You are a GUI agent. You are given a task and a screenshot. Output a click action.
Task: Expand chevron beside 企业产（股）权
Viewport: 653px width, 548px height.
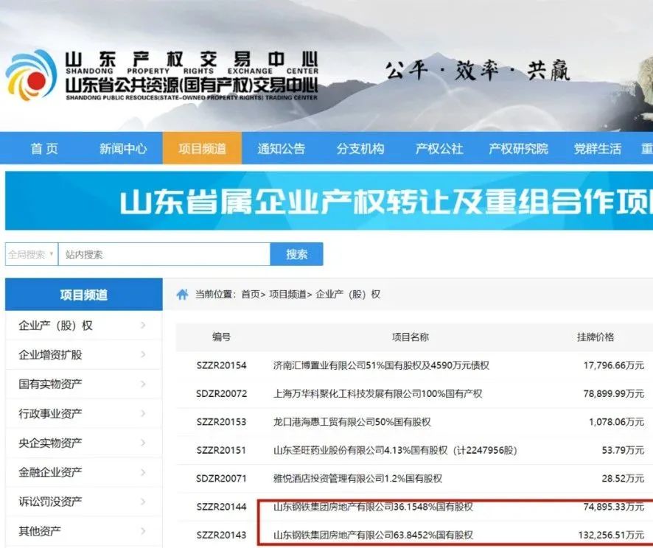pyautogui.click(x=143, y=325)
